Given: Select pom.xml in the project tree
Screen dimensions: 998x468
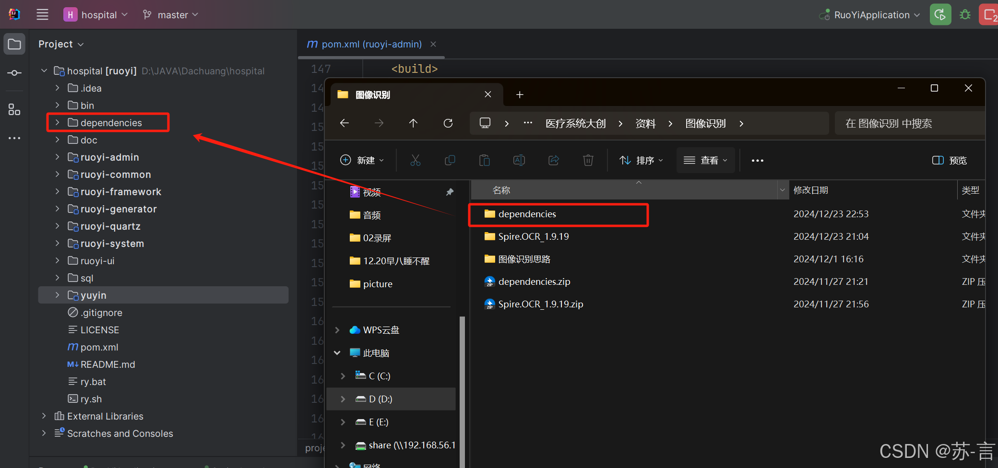Looking at the screenshot, I should point(99,347).
